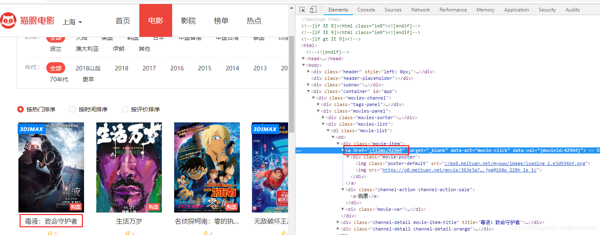Expand the div class="movies-sorter" node
The height and width of the screenshot is (235, 600).
[x=323, y=117]
